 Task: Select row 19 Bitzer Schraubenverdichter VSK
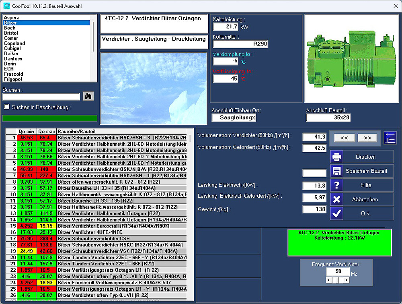coord(96,251)
